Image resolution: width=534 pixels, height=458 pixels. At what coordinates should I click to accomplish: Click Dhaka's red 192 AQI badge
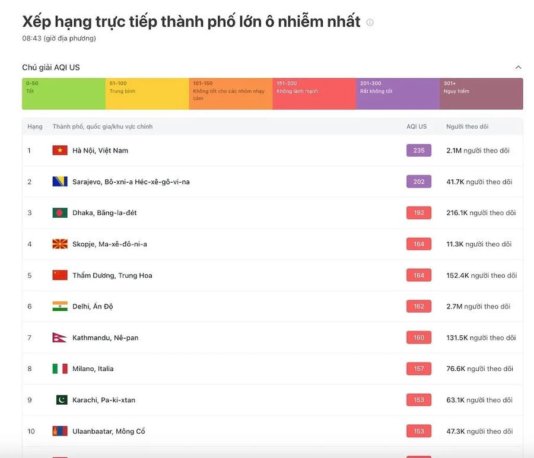419,213
